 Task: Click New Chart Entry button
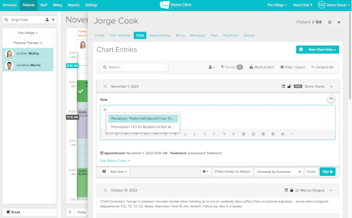(317, 50)
